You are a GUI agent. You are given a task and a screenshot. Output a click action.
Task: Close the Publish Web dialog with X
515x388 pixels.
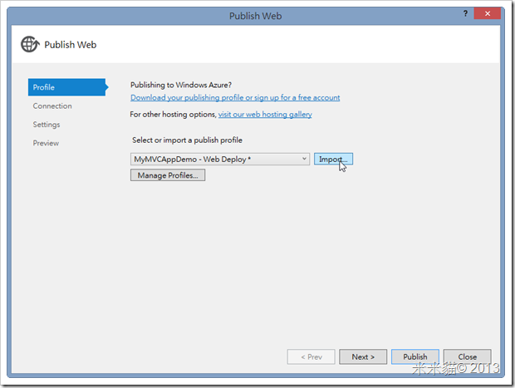pyautogui.click(x=487, y=13)
